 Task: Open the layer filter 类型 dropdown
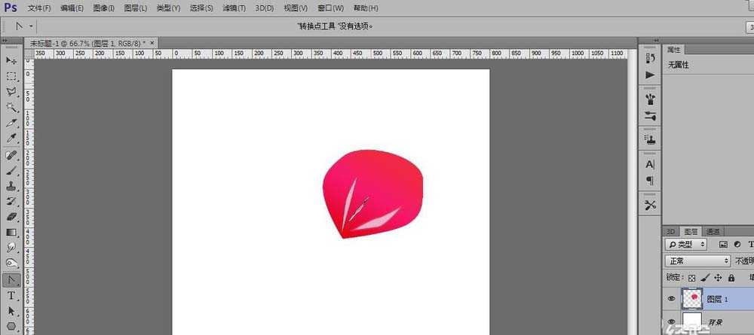(686, 245)
